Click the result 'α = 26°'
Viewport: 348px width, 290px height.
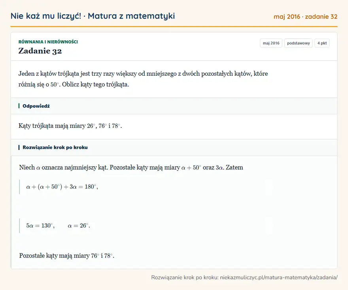point(79,226)
